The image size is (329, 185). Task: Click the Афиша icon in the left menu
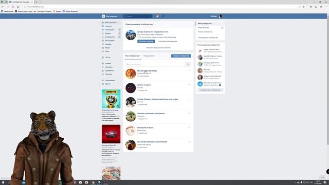point(103,84)
